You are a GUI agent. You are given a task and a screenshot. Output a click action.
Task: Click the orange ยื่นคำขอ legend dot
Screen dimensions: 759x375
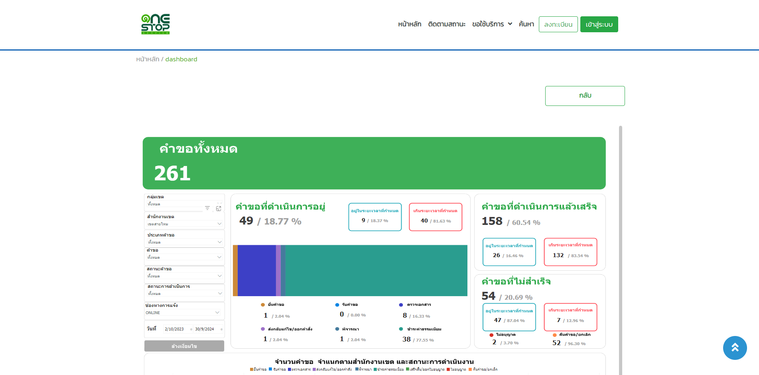(263, 305)
